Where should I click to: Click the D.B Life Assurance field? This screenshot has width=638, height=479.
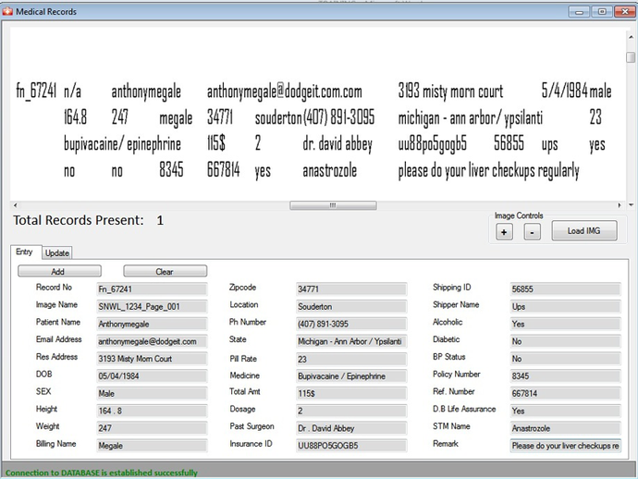[x=565, y=411]
